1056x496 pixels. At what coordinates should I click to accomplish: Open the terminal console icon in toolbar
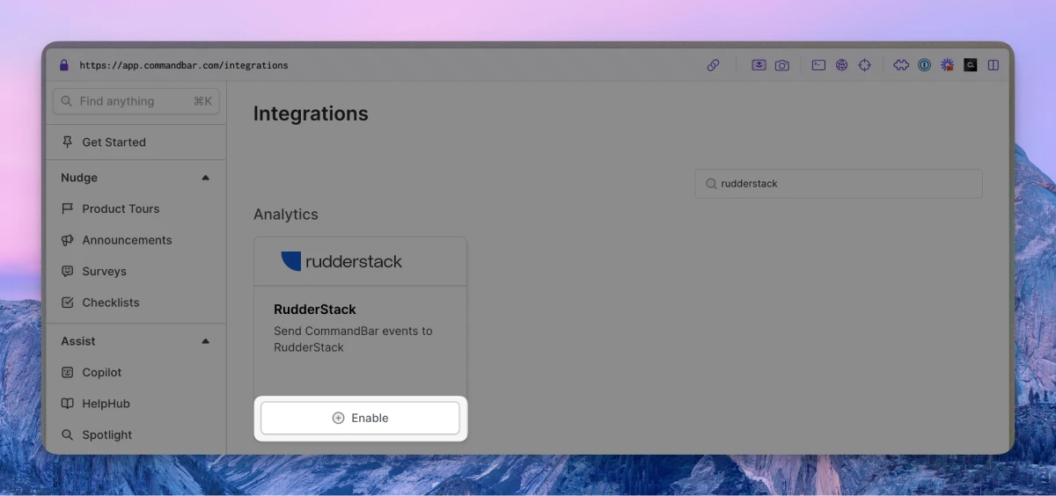[818, 65]
